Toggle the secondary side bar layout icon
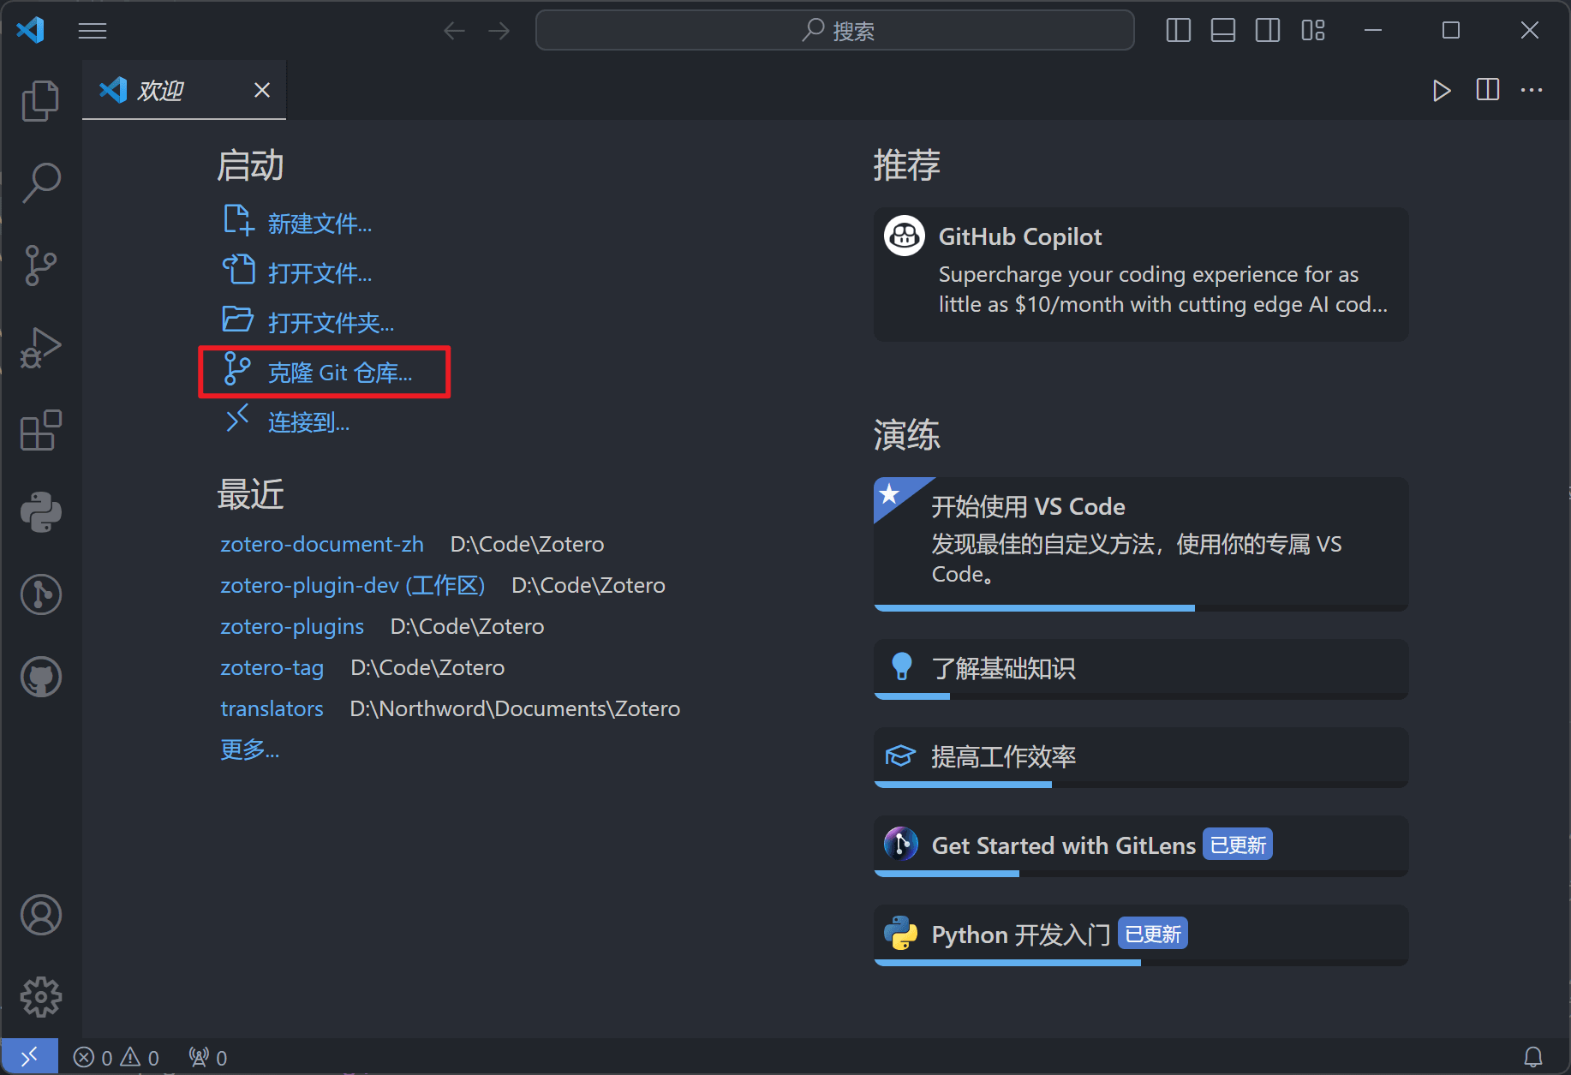This screenshot has width=1571, height=1075. (x=1268, y=31)
